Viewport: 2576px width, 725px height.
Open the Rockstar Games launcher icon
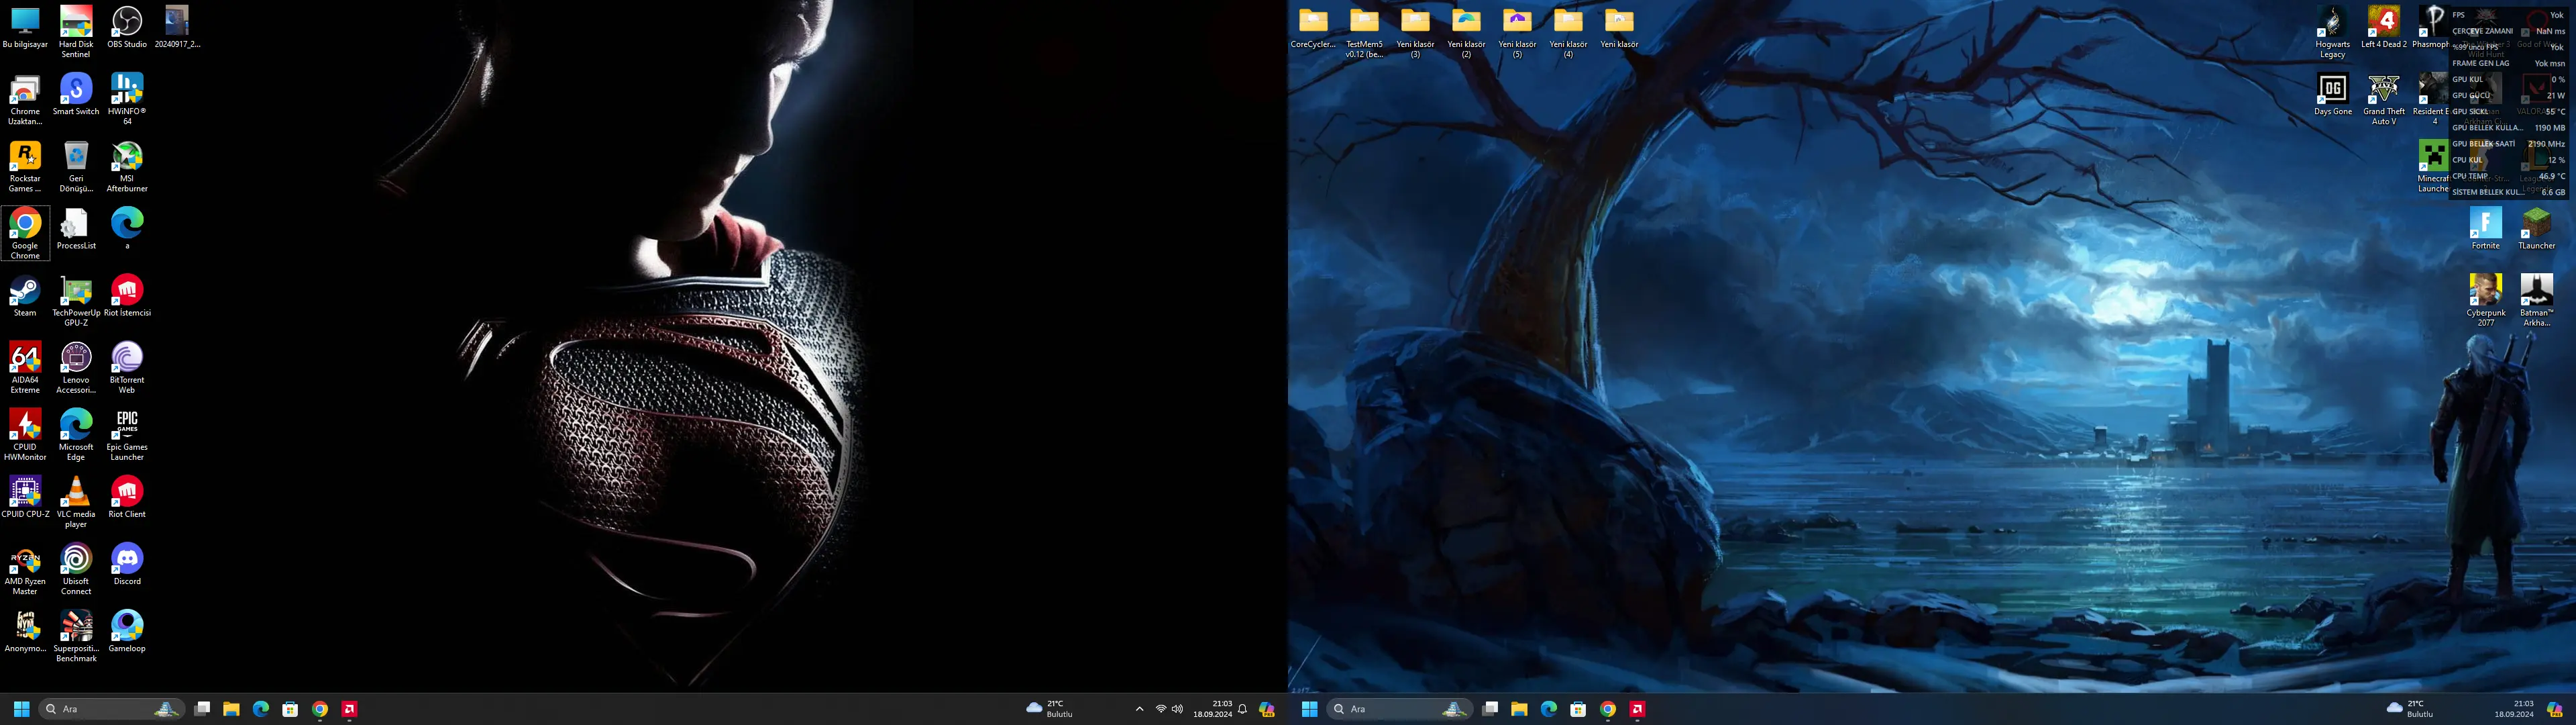25,167
